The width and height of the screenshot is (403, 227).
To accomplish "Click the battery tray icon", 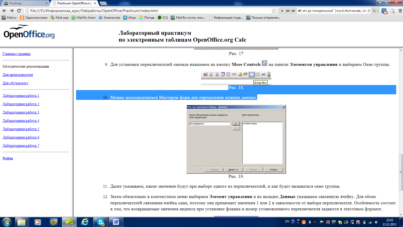I will [364, 222].
